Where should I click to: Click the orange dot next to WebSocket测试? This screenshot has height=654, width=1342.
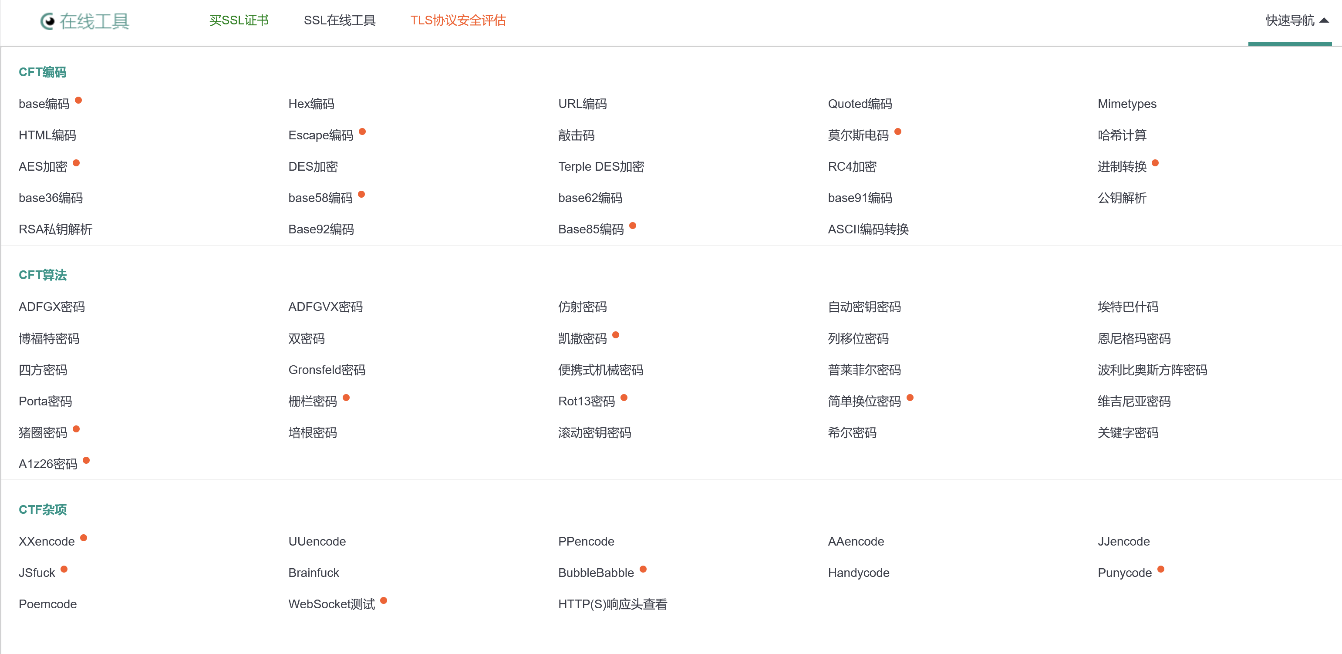tap(384, 600)
